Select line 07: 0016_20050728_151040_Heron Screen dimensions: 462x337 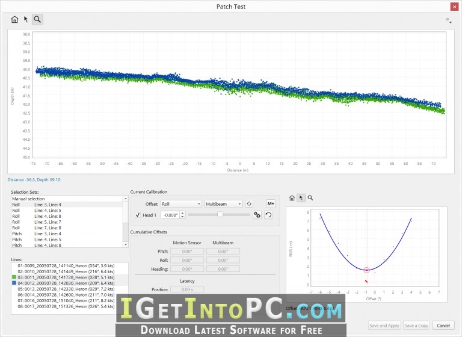click(x=70, y=301)
